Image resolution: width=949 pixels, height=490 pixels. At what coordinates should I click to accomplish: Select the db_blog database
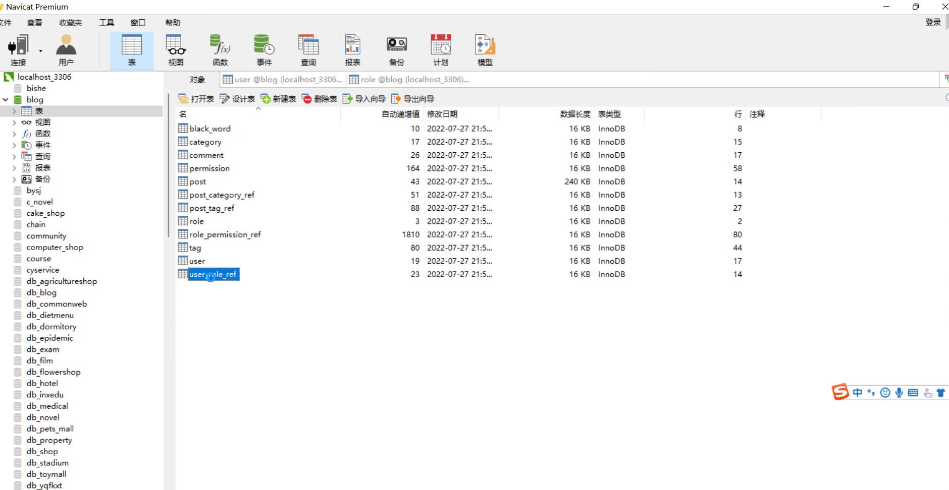click(x=41, y=292)
